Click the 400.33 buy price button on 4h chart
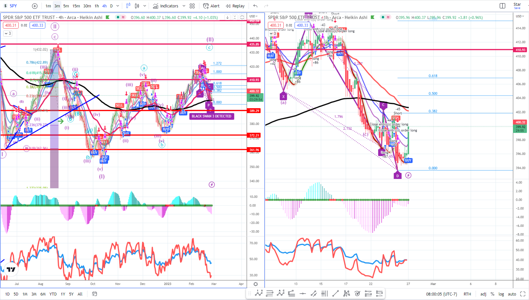Image resolution: width=529 pixels, height=300 pixels. (37, 25)
